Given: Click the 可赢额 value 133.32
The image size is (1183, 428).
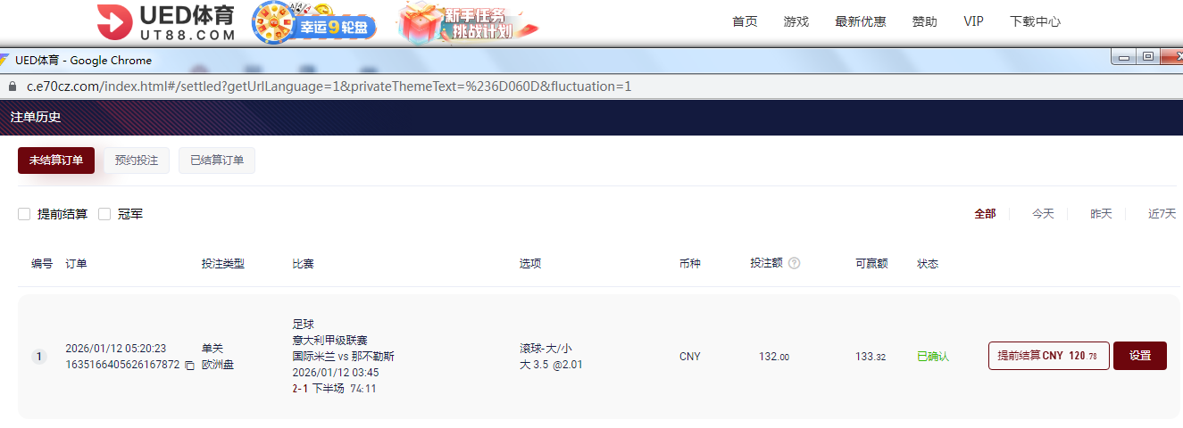Looking at the screenshot, I should 871,357.
